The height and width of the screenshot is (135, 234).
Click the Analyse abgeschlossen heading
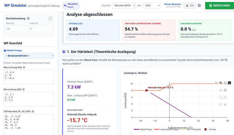90,15
